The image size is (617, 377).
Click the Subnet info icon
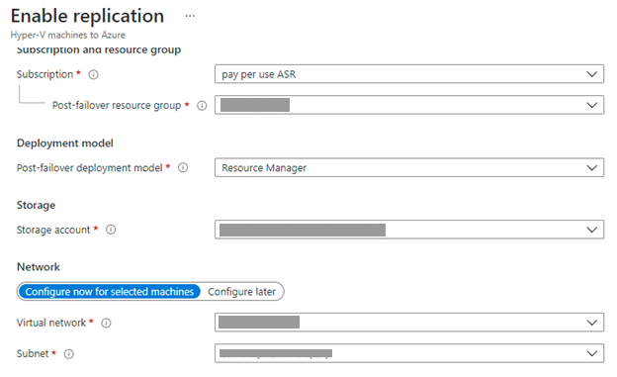click(69, 354)
